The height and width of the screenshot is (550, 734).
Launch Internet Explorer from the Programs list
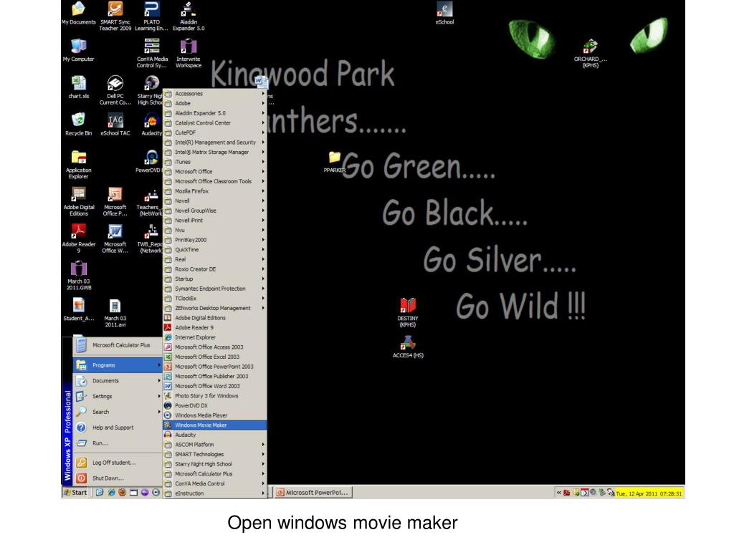(215, 337)
